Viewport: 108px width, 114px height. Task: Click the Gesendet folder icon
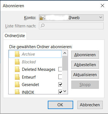click(17, 85)
